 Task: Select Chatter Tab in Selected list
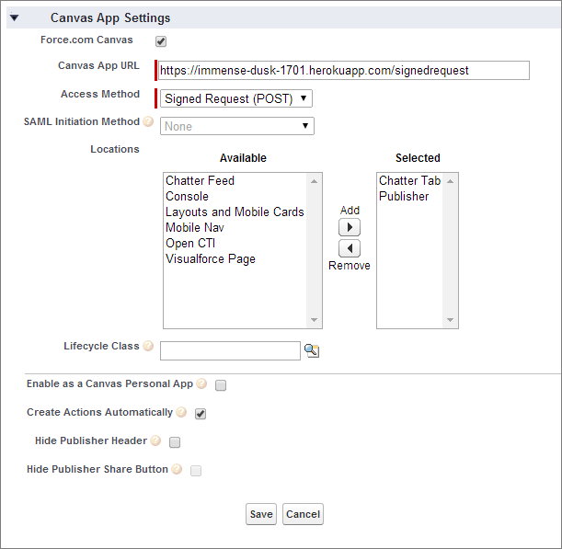409,180
